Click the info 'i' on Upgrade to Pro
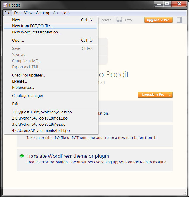This screenshot has height=197, width=189. pos(170,94)
